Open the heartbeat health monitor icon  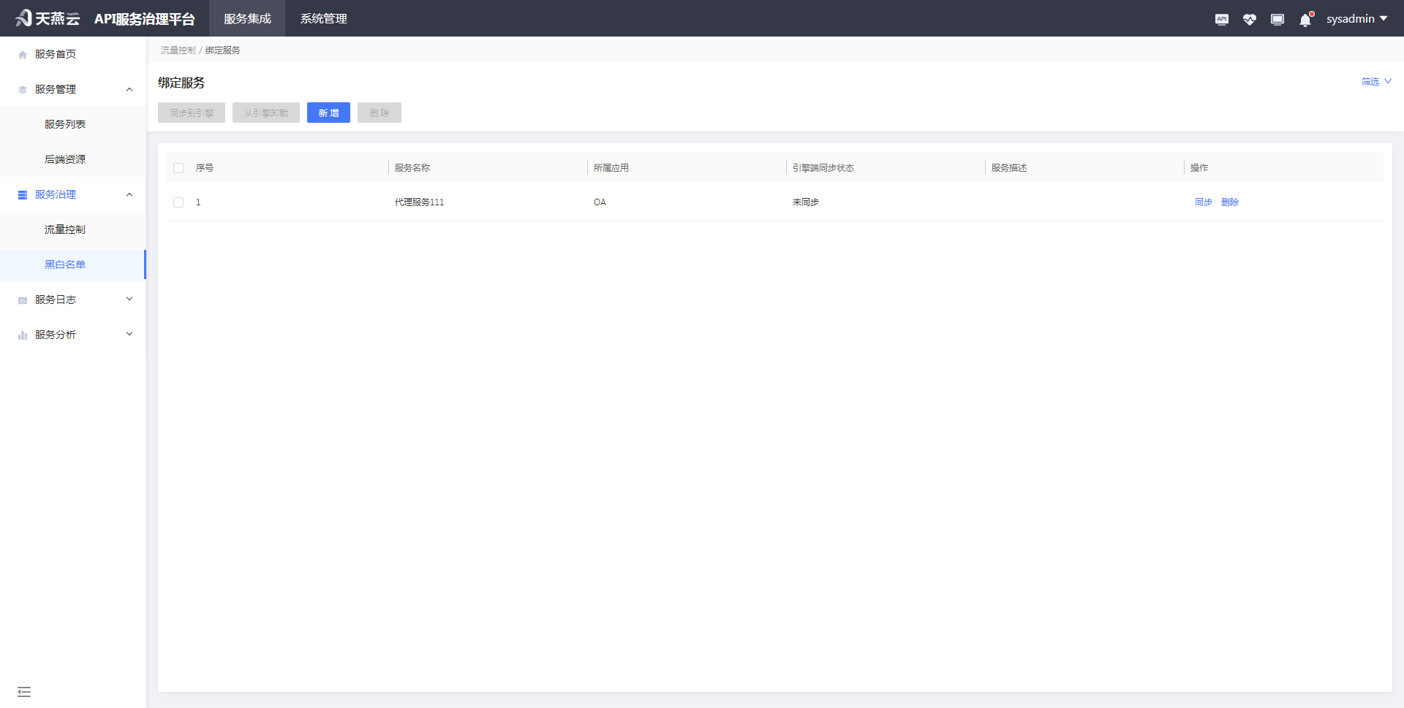pyautogui.click(x=1249, y=19)
